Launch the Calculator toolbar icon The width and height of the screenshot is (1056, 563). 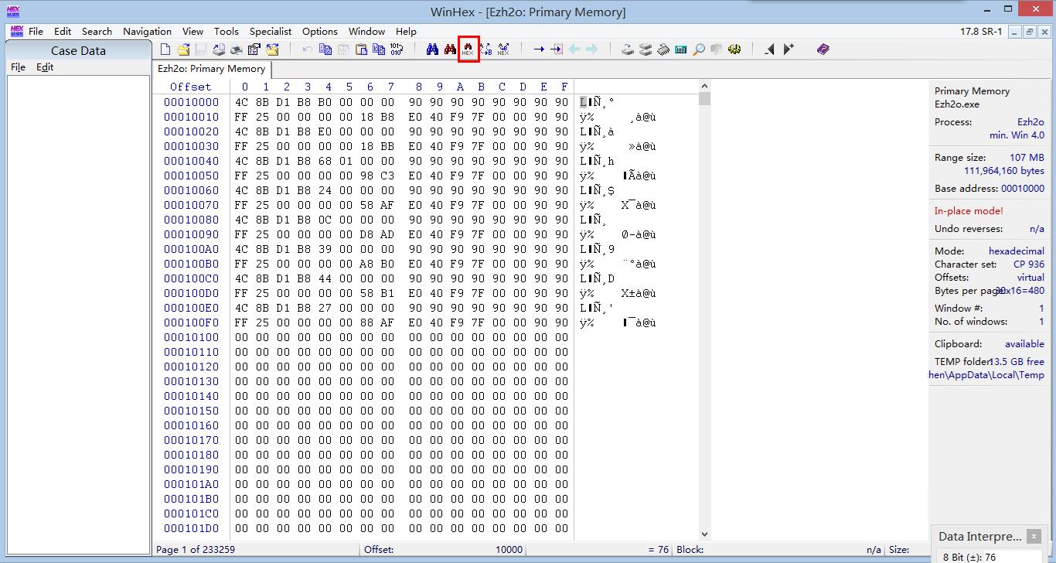coord(681,49)
